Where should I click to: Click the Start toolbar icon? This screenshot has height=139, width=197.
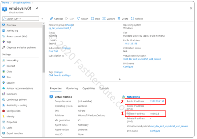[67, 19]
